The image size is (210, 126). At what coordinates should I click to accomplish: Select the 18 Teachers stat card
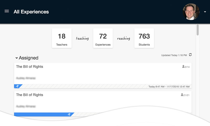[x=62, y=38]
